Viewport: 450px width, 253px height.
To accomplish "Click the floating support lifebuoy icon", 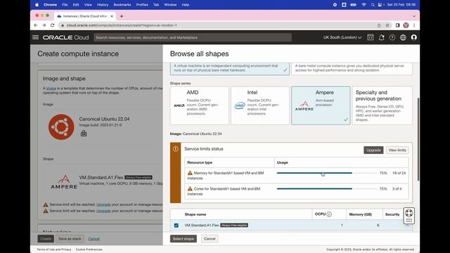I will coord(409,213).
